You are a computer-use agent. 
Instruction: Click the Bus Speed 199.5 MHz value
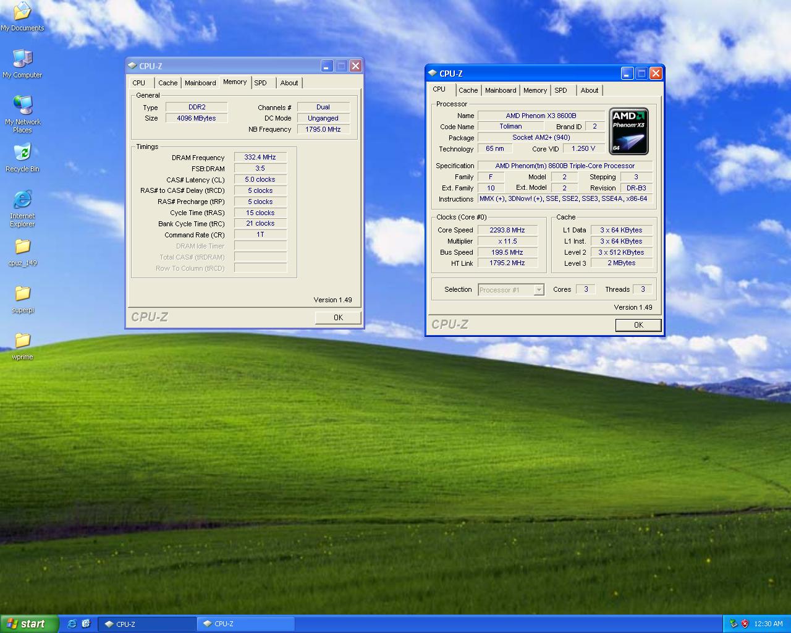(x=507, y=252)
